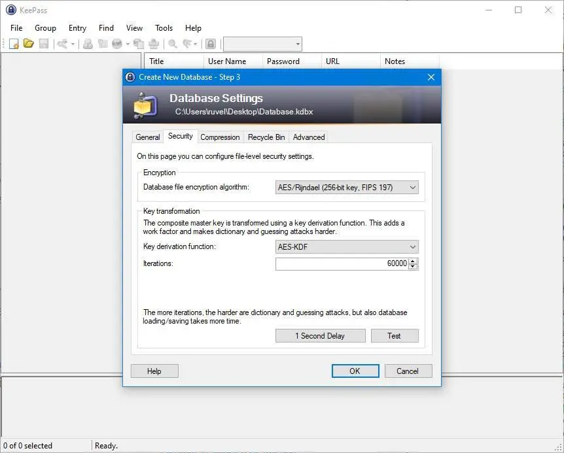Image resolution: width=564 pixels, height=453 pixels.
Task: Switch to the Compression tab
Action: click(x=220, y=137)
